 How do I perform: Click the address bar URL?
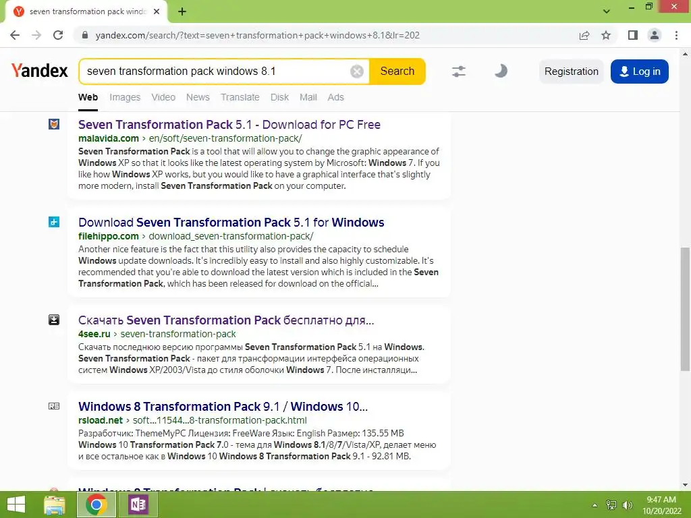(x=257, y=35)
